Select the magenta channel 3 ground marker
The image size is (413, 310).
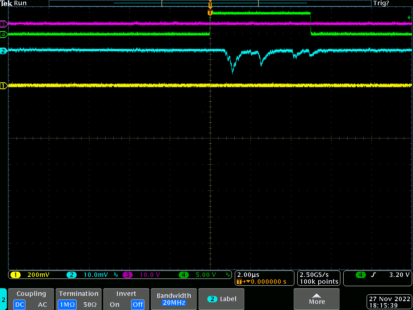tap(4, 24)
